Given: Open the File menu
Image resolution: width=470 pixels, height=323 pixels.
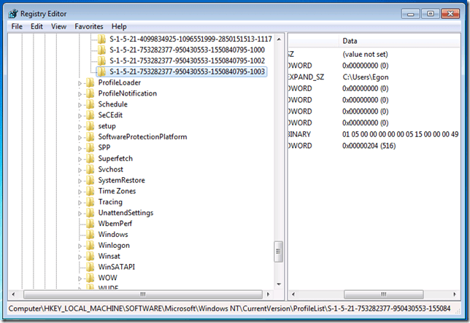Looking at the screenshot, I should coord(17,26).
